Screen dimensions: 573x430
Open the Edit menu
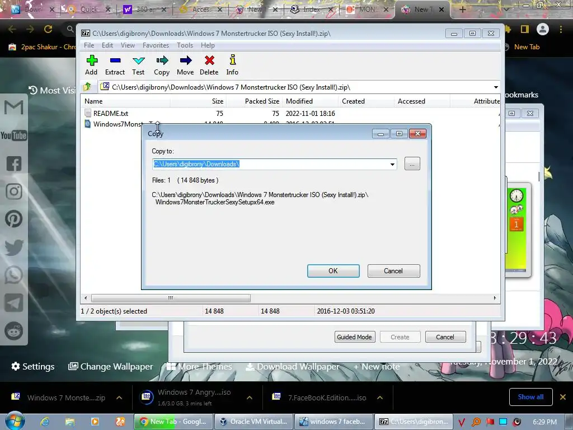pos(107,45)
